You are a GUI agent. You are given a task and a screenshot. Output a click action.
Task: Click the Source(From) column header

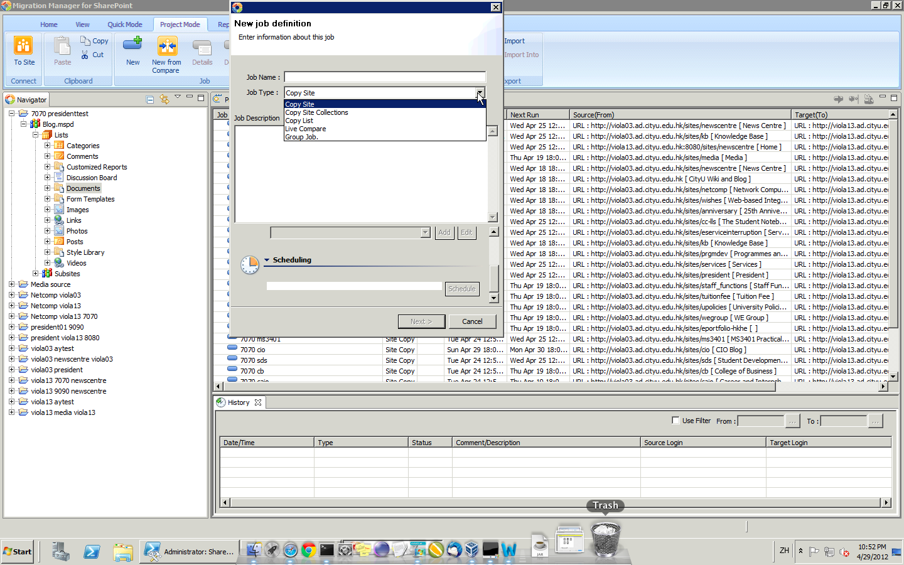[680, 114]
